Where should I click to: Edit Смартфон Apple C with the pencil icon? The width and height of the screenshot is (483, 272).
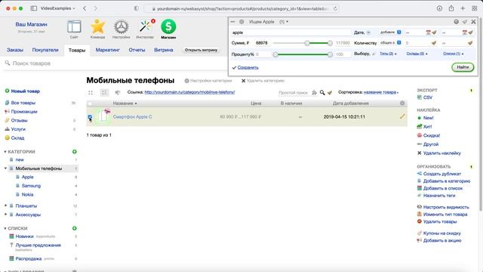click(x=402, y=116)
